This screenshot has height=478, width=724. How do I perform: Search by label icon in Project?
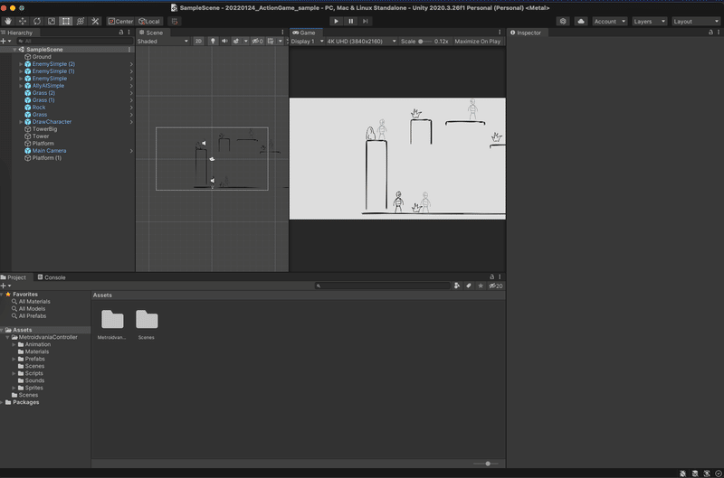(x=469, y=286)
